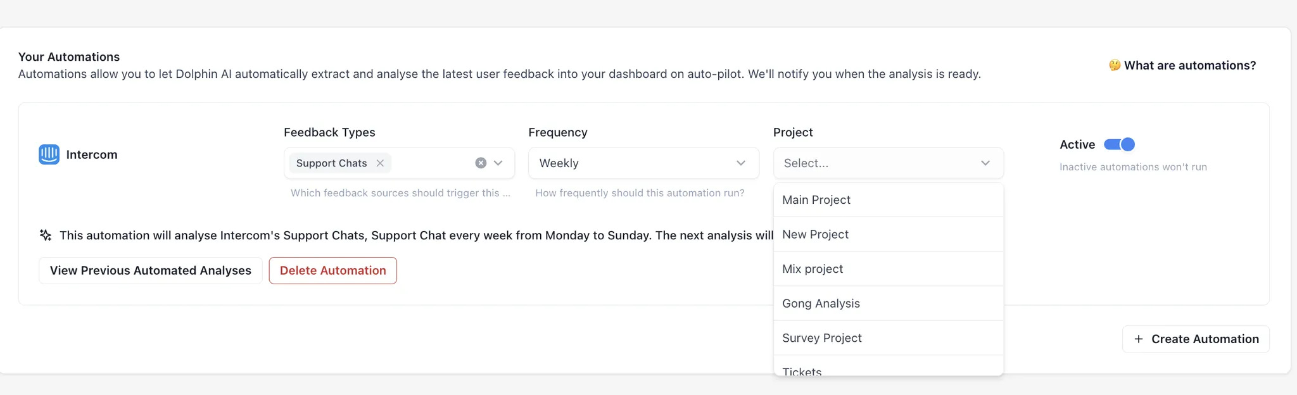Viewport: 1297px width, 395px height.
Task: Collapse the Project select dropdown
Action: tap(985, 163)
